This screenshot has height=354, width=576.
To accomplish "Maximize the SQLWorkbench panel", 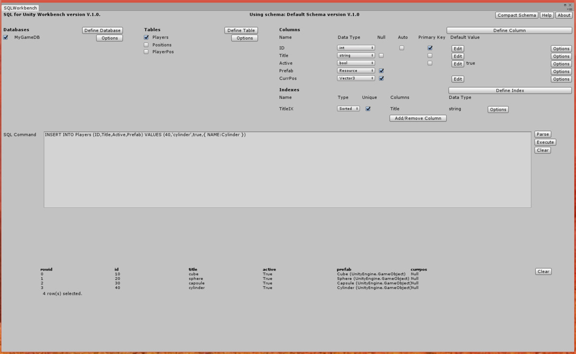I will [565, 5].
